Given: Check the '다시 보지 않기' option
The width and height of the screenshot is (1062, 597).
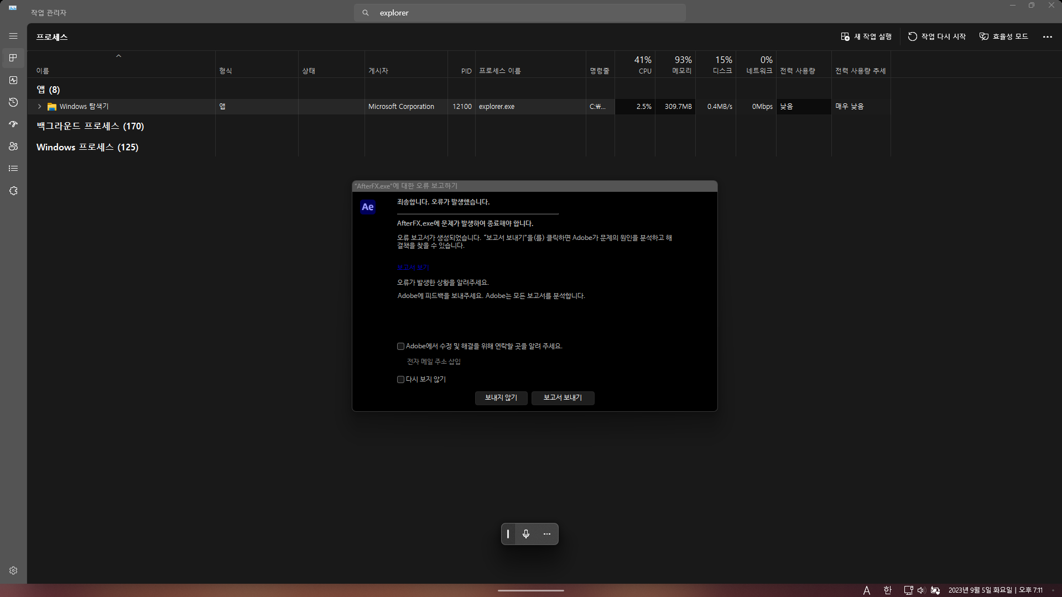Looking at the screenshot, I should (400, 379).
